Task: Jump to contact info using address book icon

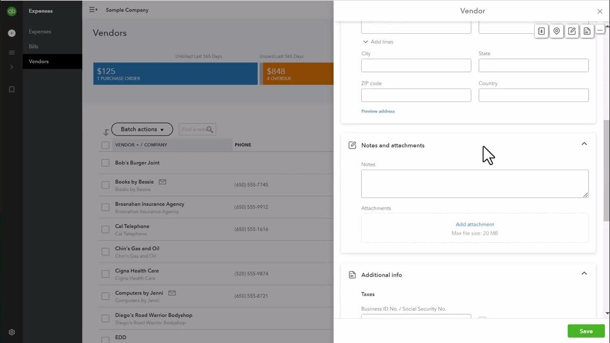Action: 541,31
